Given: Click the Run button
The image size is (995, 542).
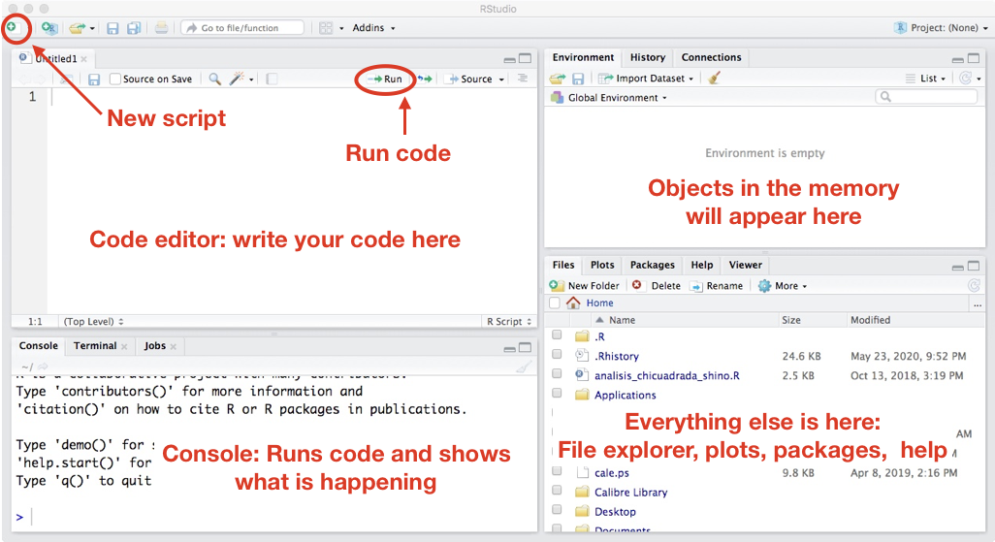Looking at the screenshot, I should click(386, 79).
